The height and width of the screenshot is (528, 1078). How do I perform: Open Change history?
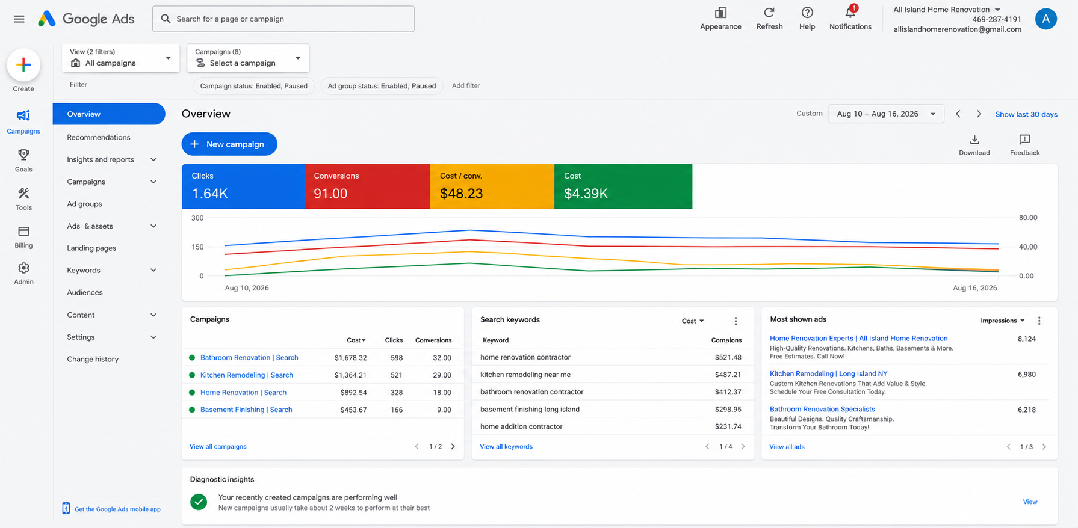point(93,360)
